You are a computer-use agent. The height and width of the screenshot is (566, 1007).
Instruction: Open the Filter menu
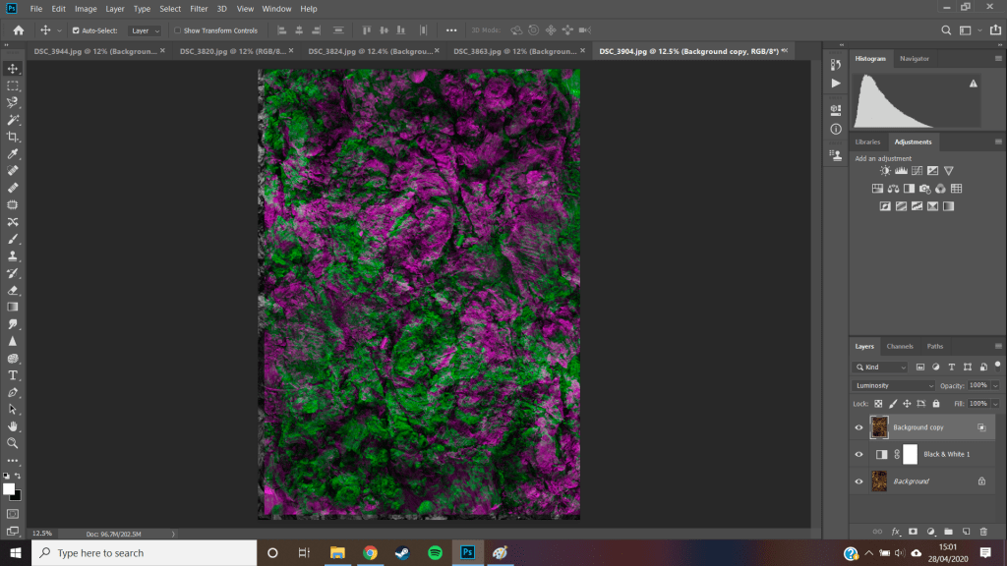click(x=199, y=9)
